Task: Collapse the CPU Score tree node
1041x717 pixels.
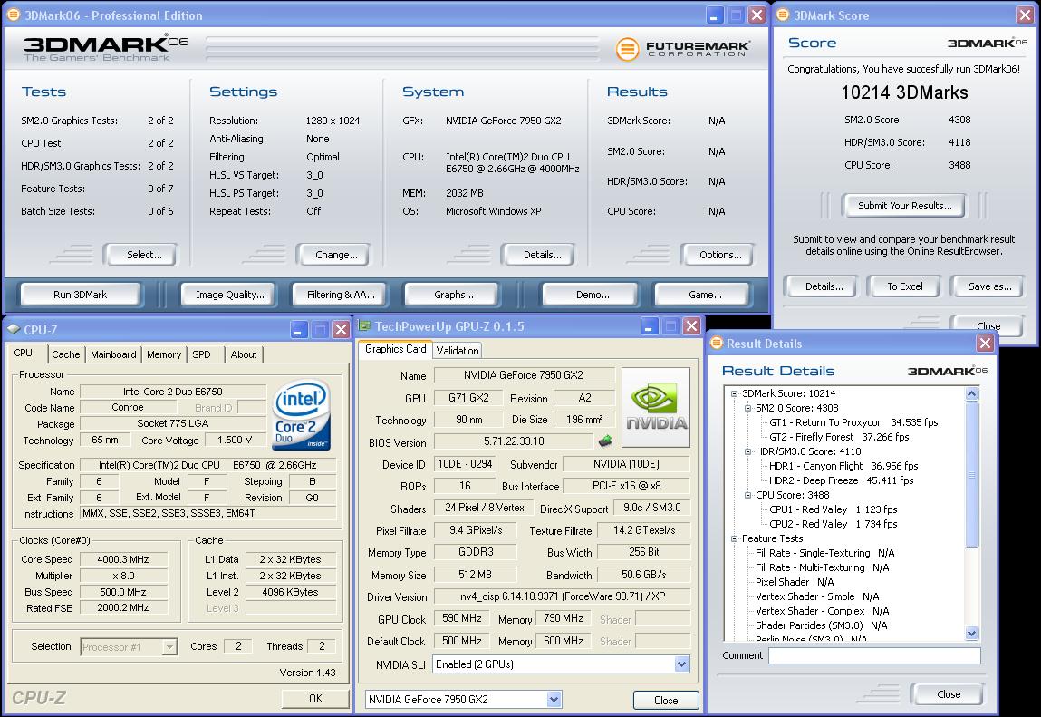Action: tap(747, 495)
